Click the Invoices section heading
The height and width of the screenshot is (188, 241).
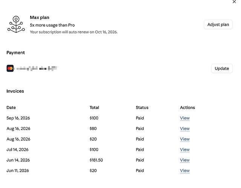click(15, 91)
